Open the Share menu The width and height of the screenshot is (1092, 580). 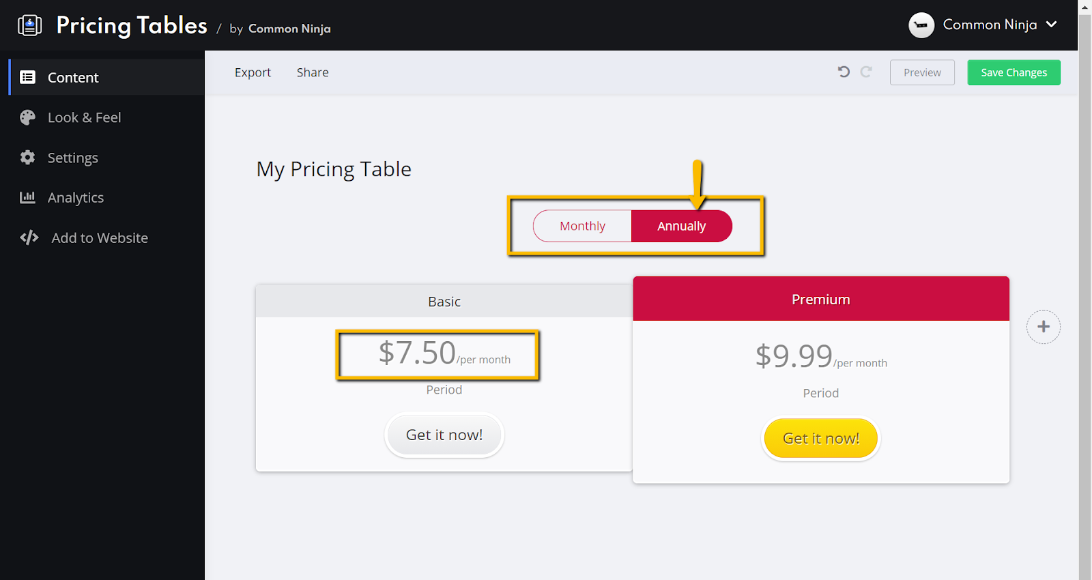pos(313,72)
